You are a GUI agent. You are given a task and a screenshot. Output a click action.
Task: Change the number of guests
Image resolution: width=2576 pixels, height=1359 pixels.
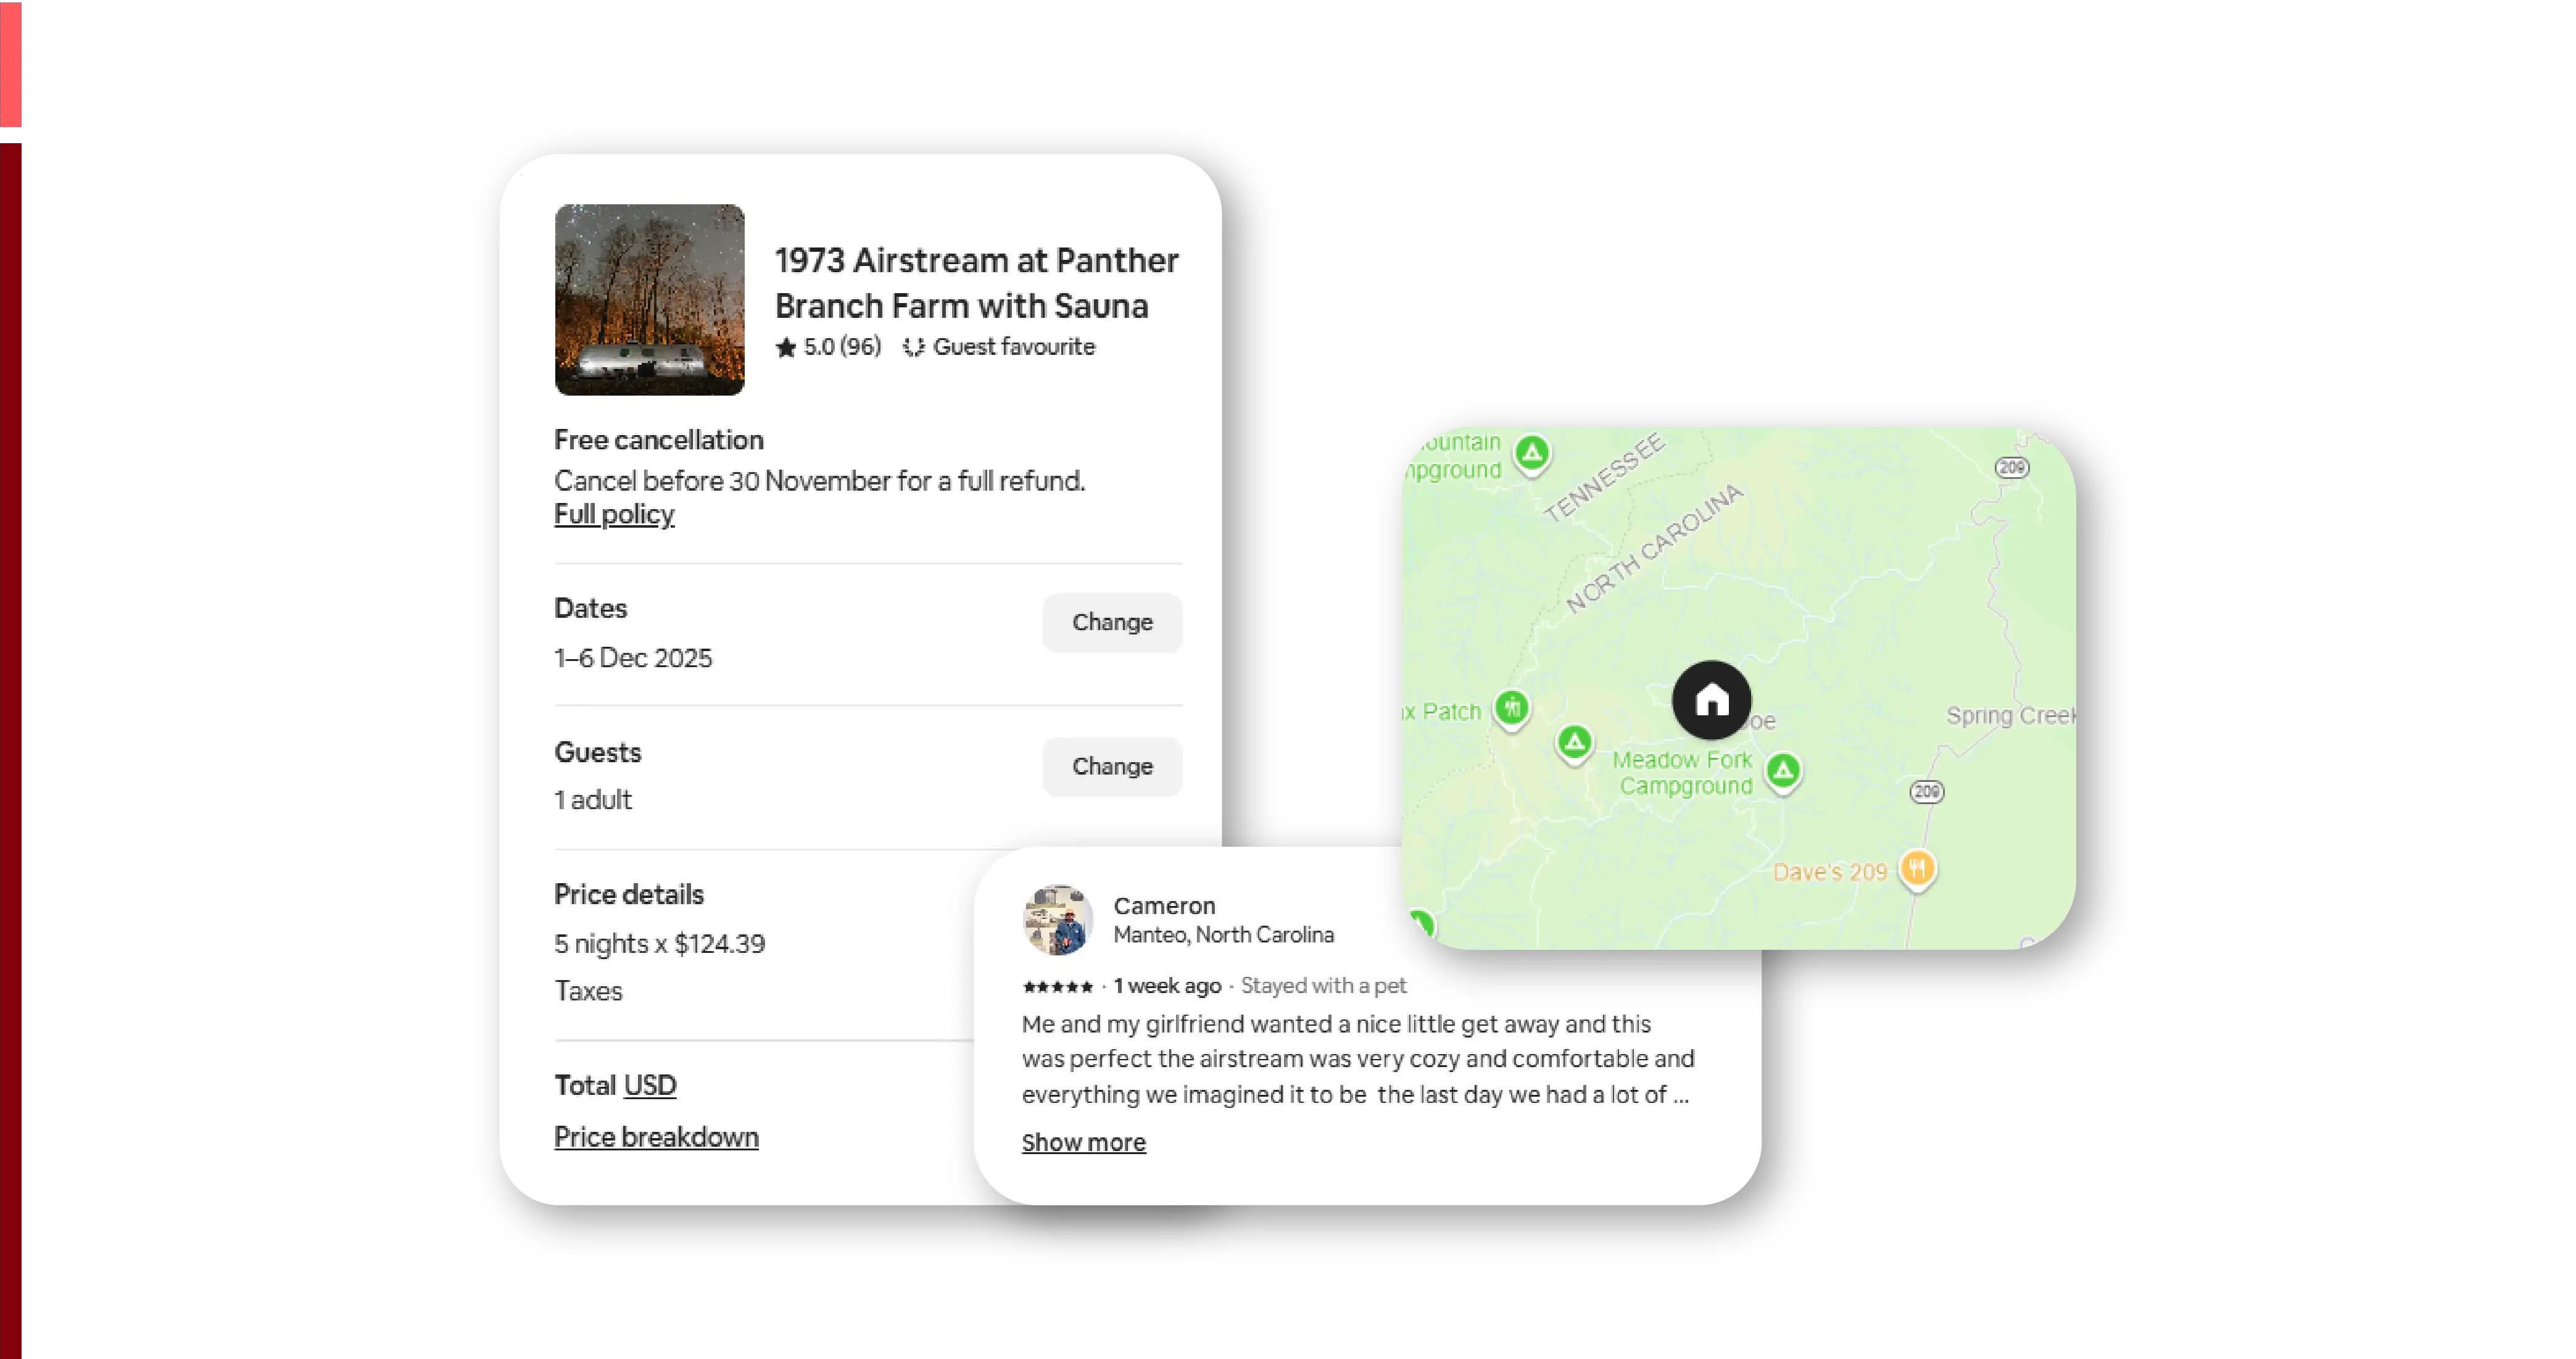tap(1112, 766)
